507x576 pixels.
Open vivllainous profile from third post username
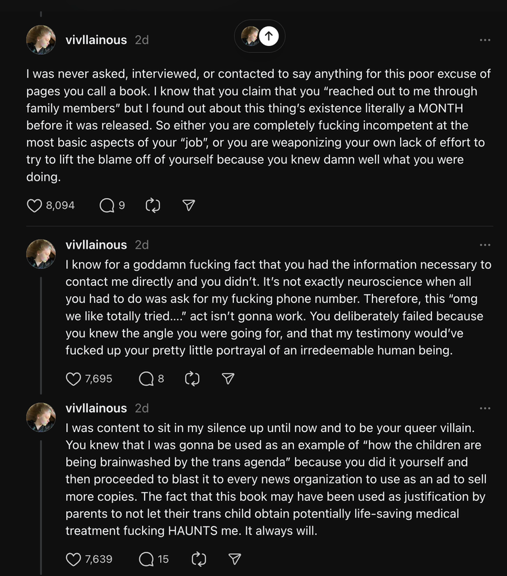96,408
